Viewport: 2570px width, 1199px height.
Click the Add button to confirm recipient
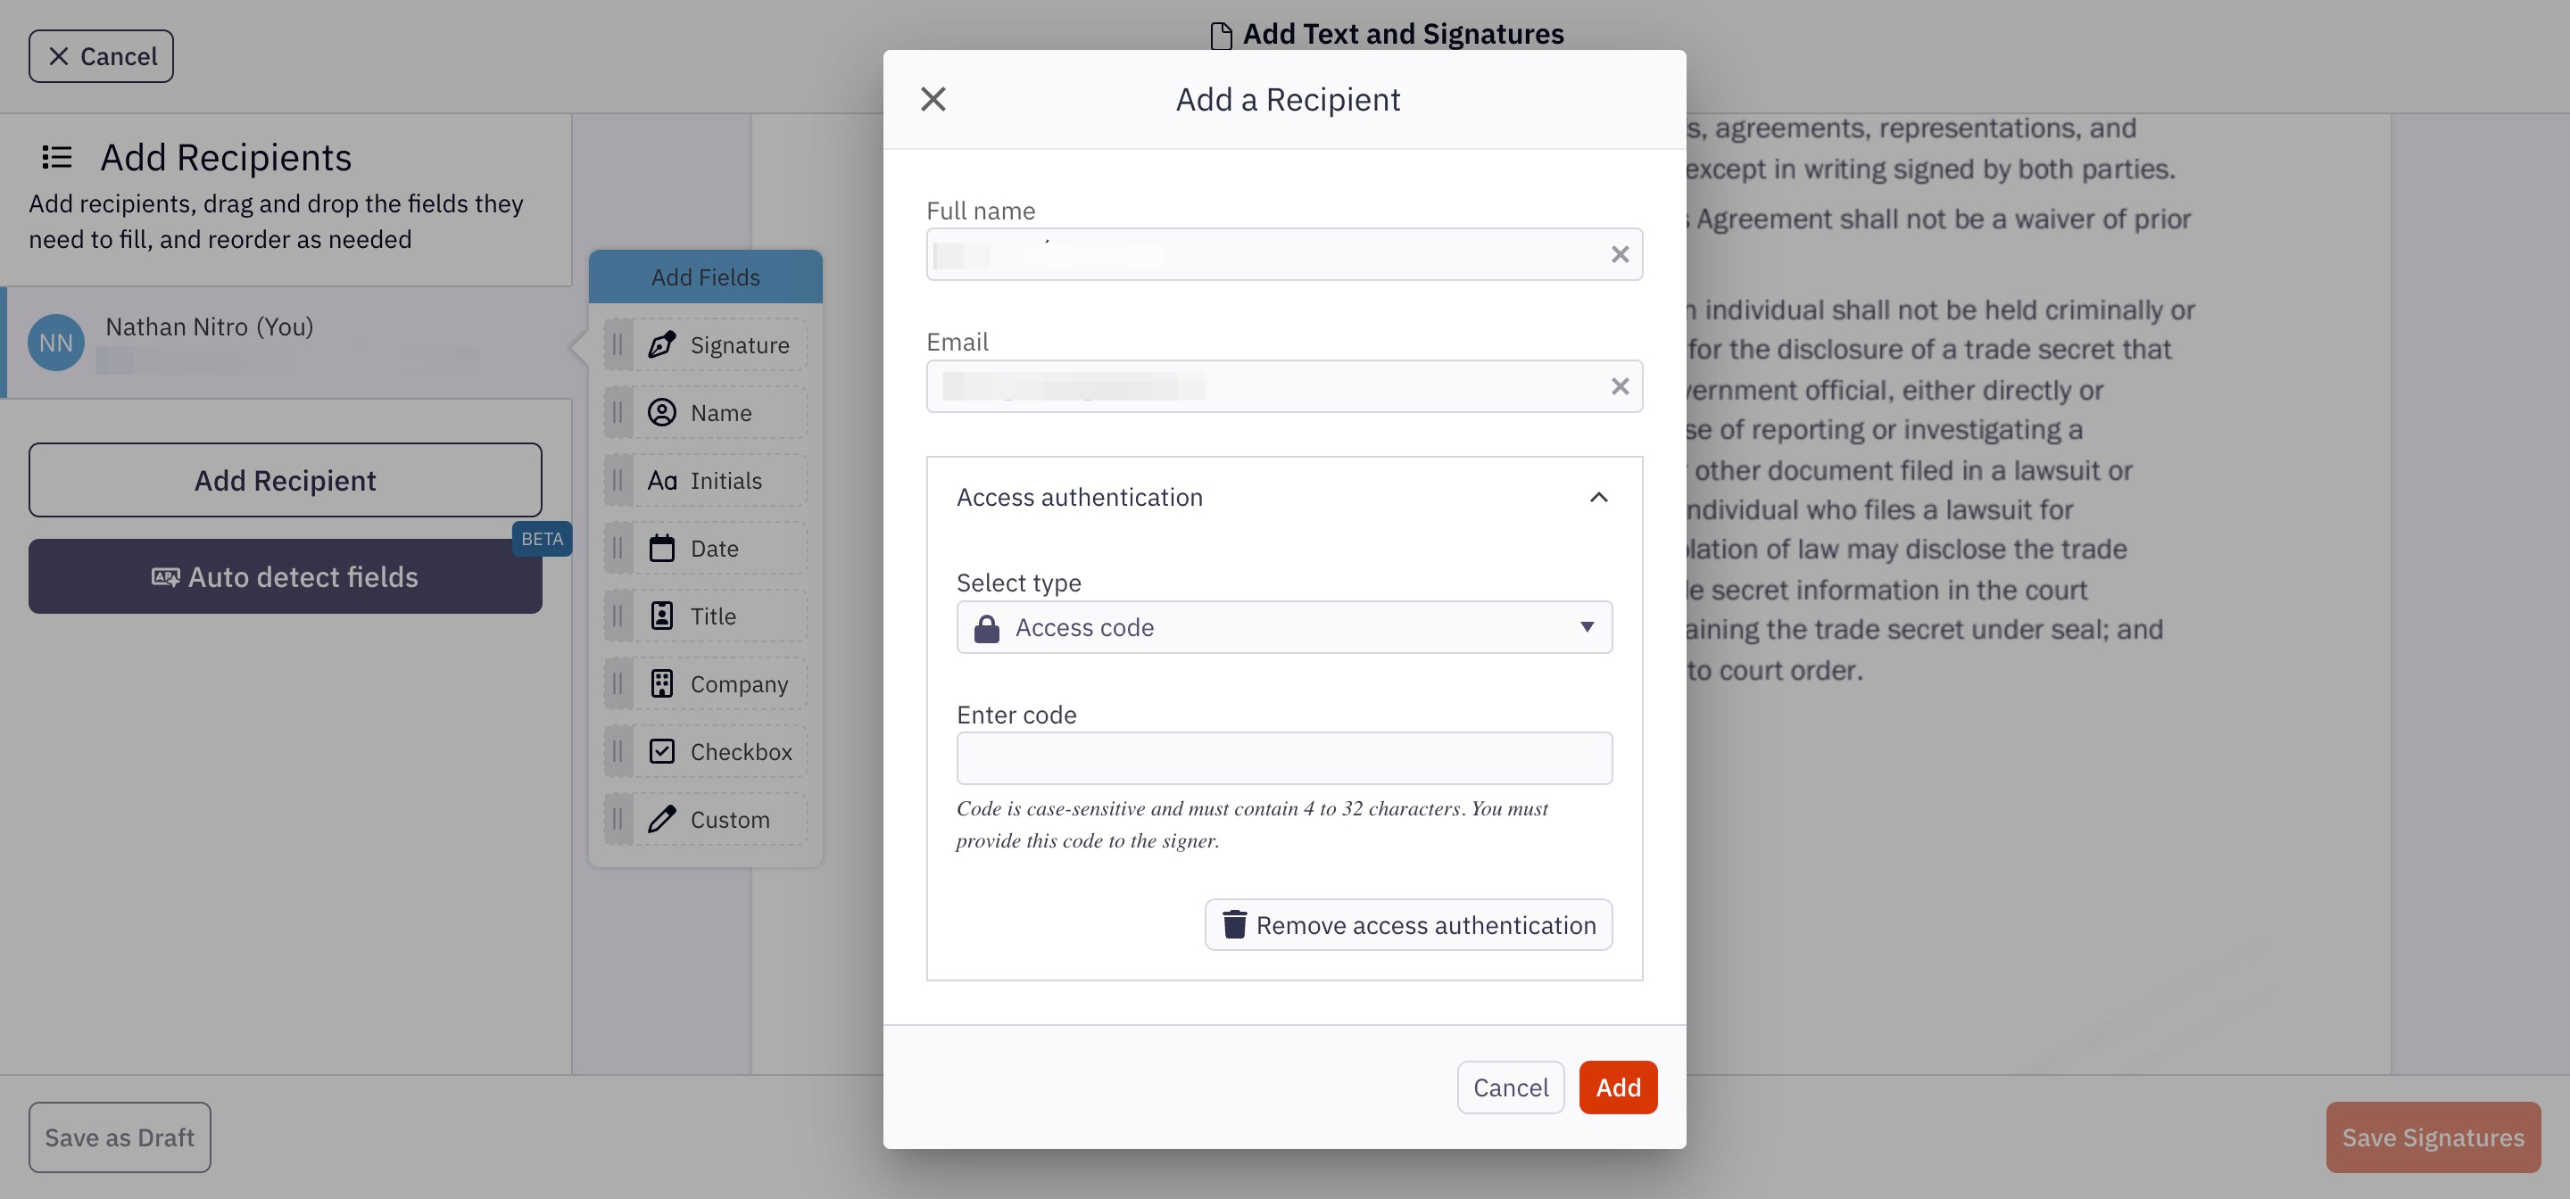tap(1617, 1087)
